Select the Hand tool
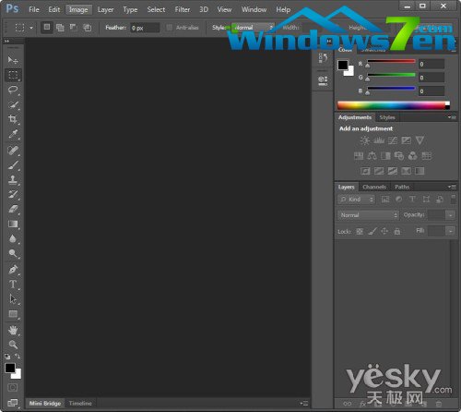 click(13, 331)
